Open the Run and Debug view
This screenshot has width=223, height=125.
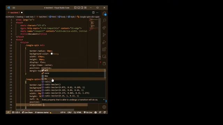coord(104,42)
